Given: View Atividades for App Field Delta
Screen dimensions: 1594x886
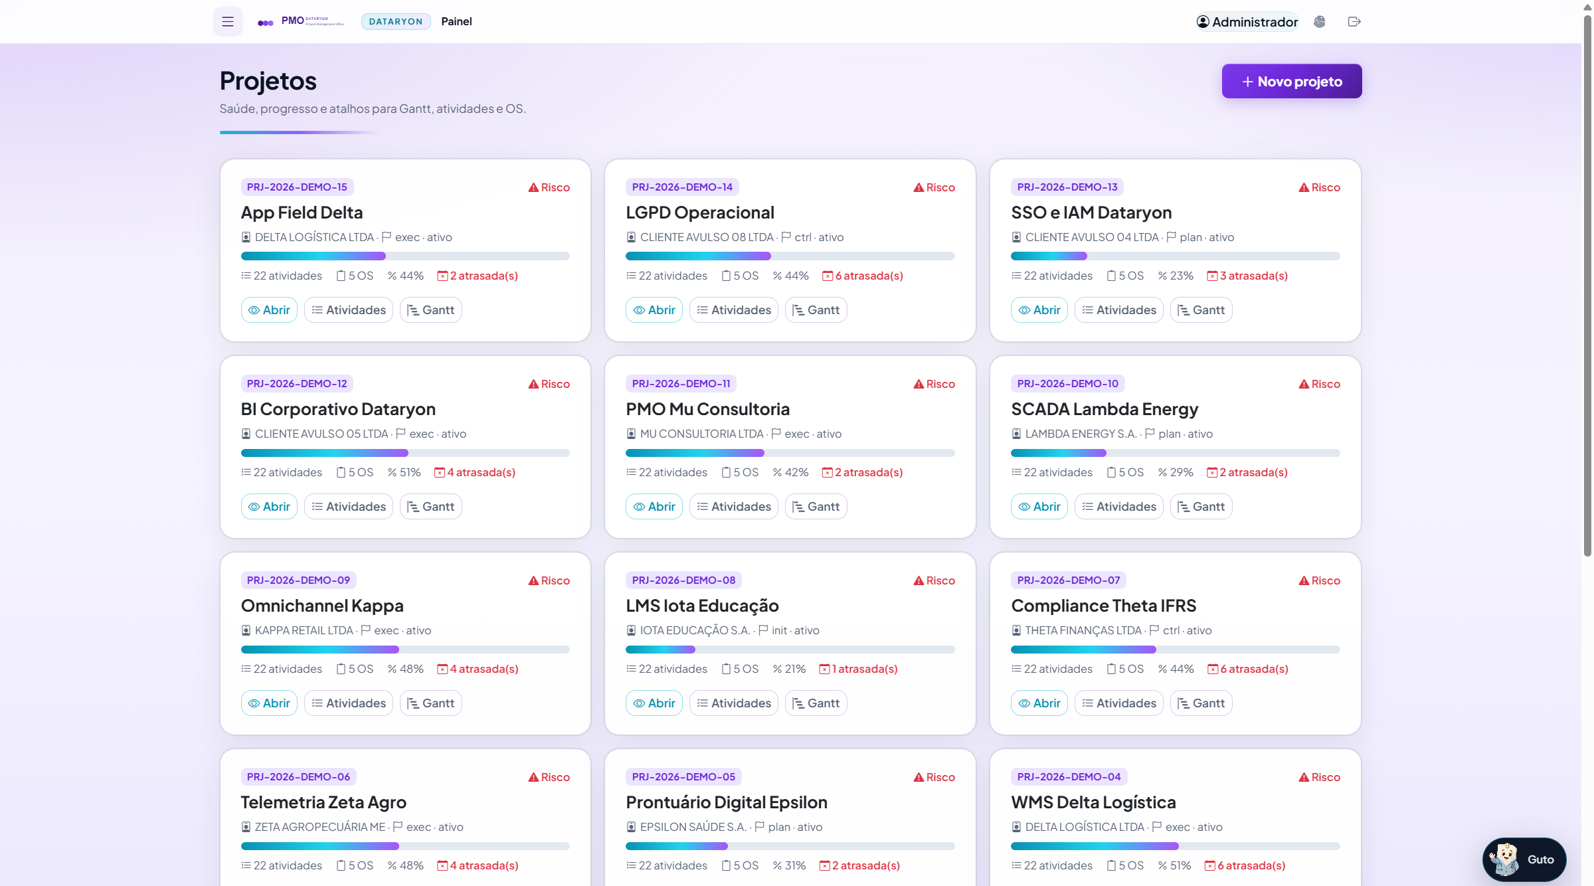Looking at the screenshot, I should click(349, 310).
